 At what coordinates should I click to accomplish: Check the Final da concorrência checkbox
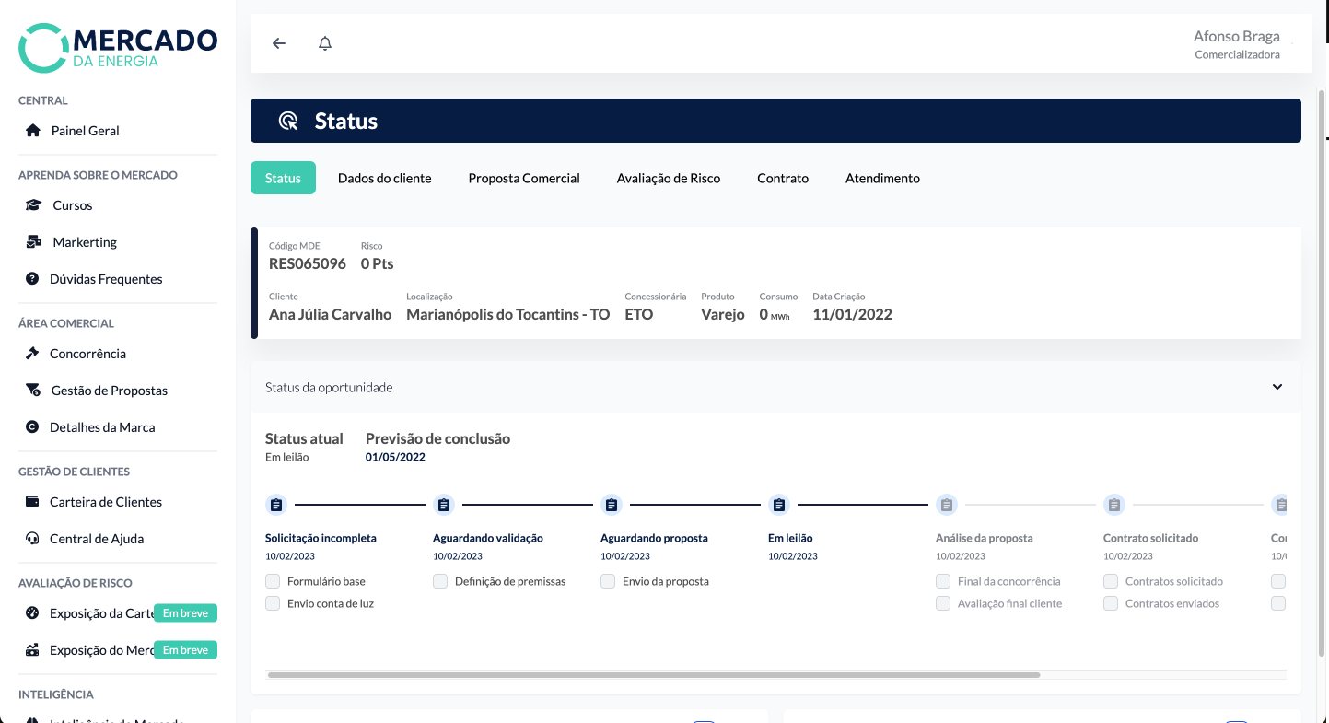pyautogui.click(x=943, y=581)
